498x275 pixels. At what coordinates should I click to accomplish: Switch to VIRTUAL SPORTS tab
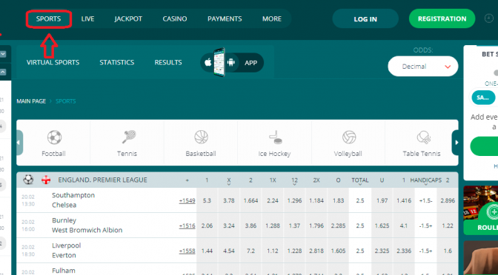tap(53, 62)
